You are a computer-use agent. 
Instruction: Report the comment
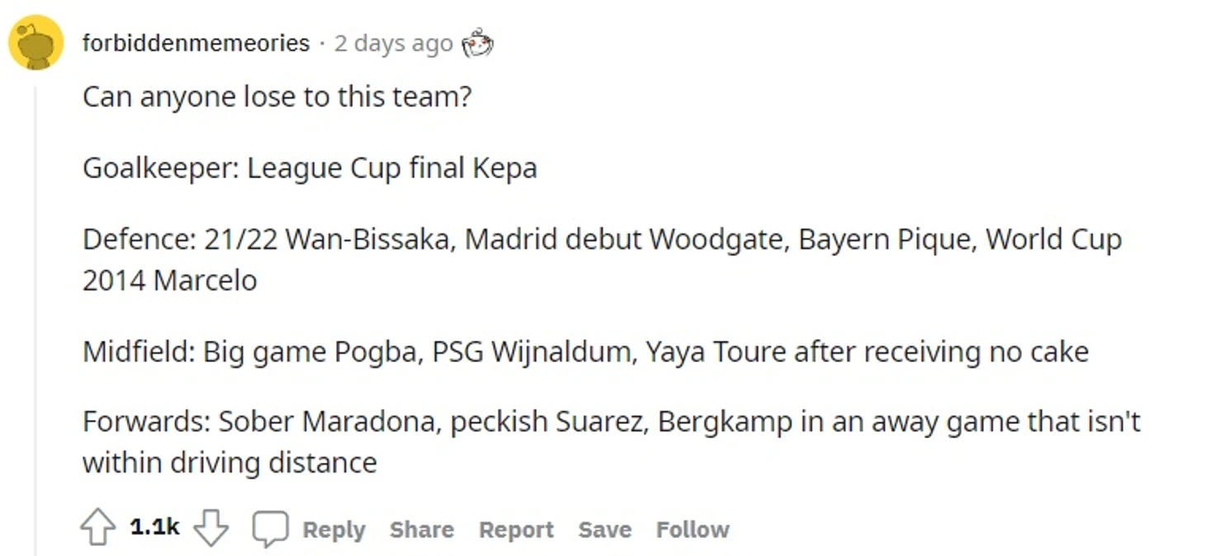(516, 530)
